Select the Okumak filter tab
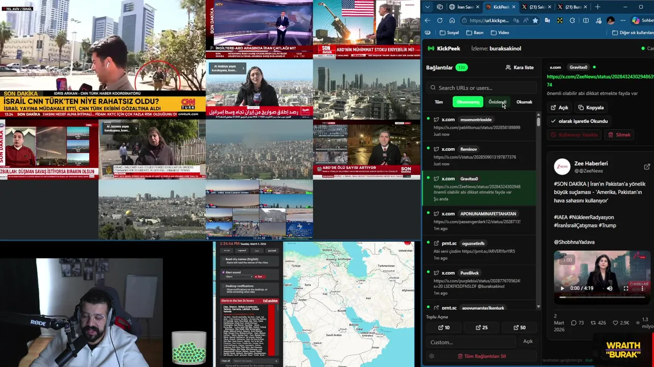 (x=524, y=102)
